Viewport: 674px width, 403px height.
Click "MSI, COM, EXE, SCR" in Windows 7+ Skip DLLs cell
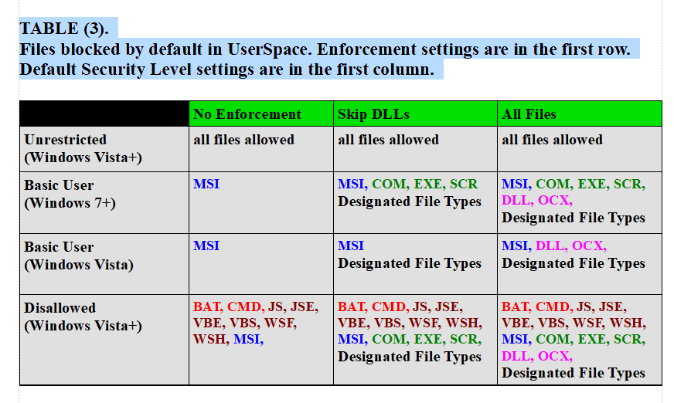click(407, 184)
